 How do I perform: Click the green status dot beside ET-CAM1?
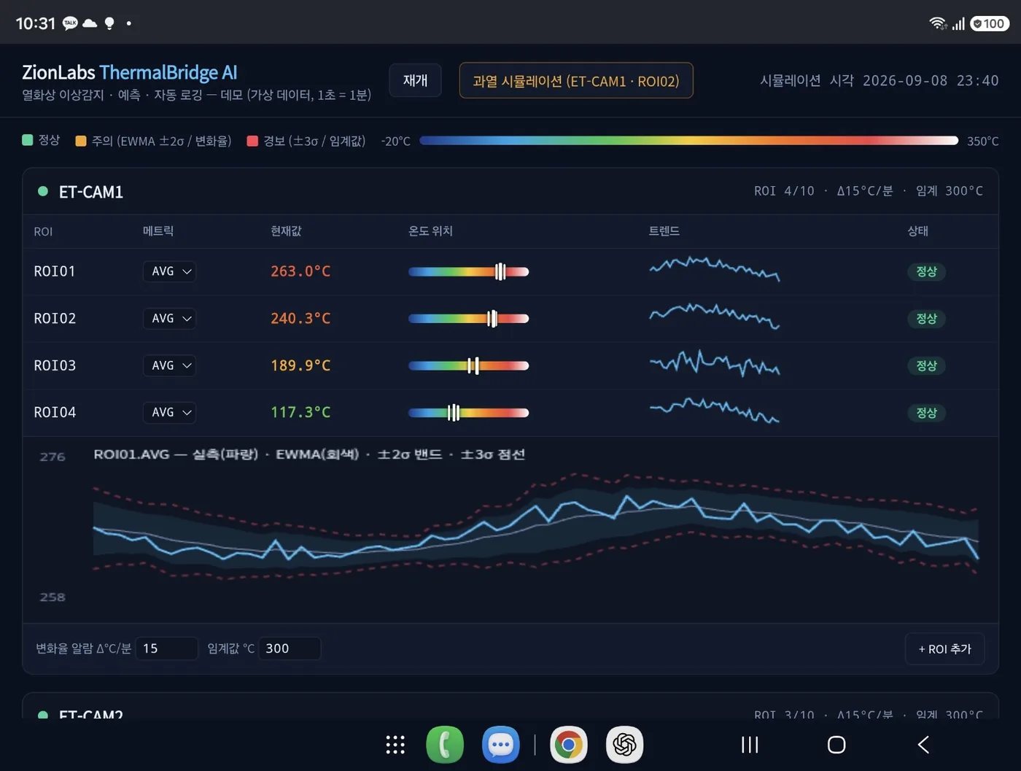pyautogui.click(x=43, y=191)
